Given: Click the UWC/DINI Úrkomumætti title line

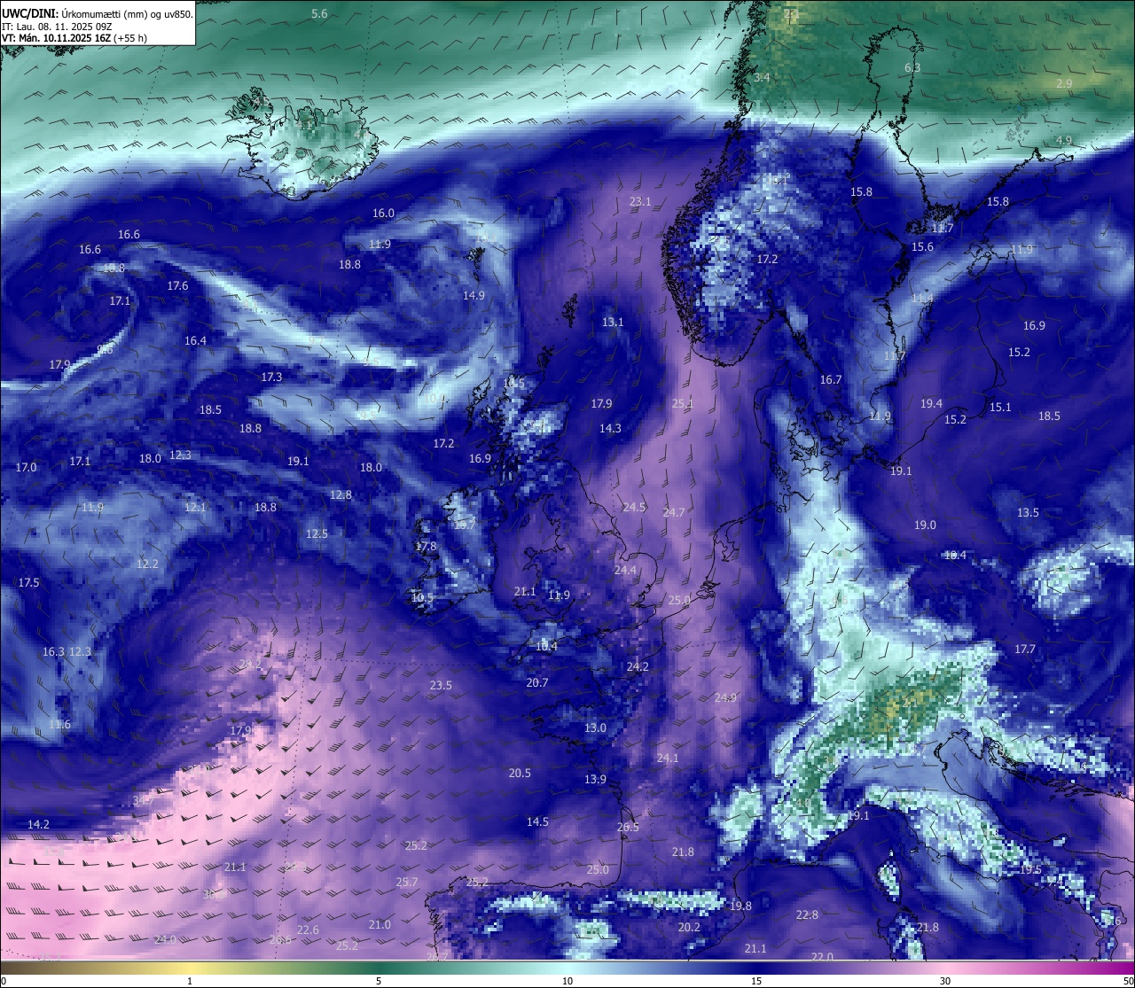Looking at the screenshot, I should click(97, 14).
